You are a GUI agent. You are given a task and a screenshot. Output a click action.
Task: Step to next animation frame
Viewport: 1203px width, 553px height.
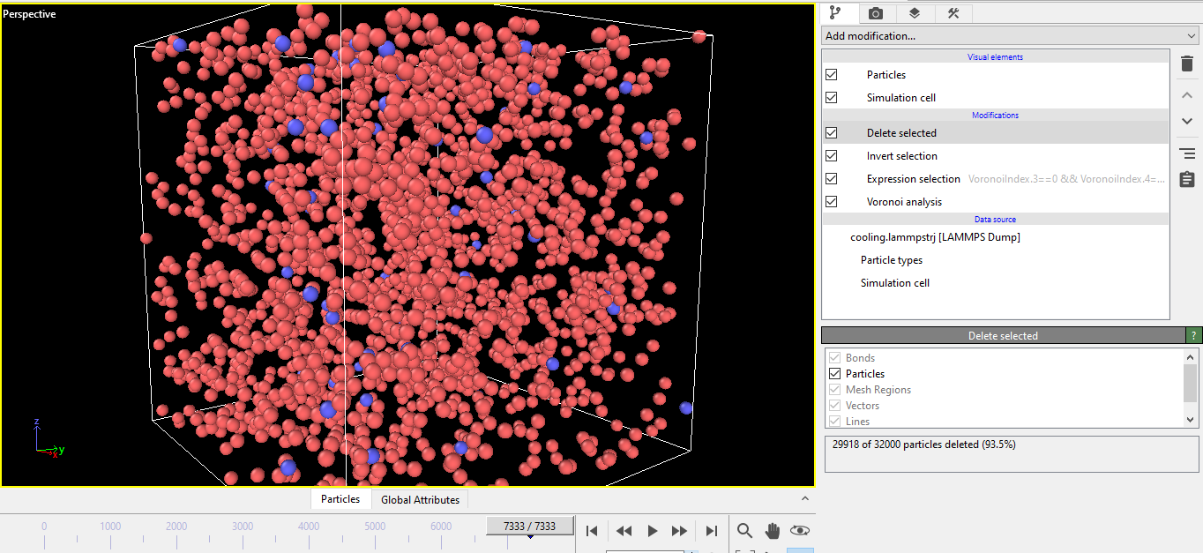pyautogui.click(x=680, y=530)
